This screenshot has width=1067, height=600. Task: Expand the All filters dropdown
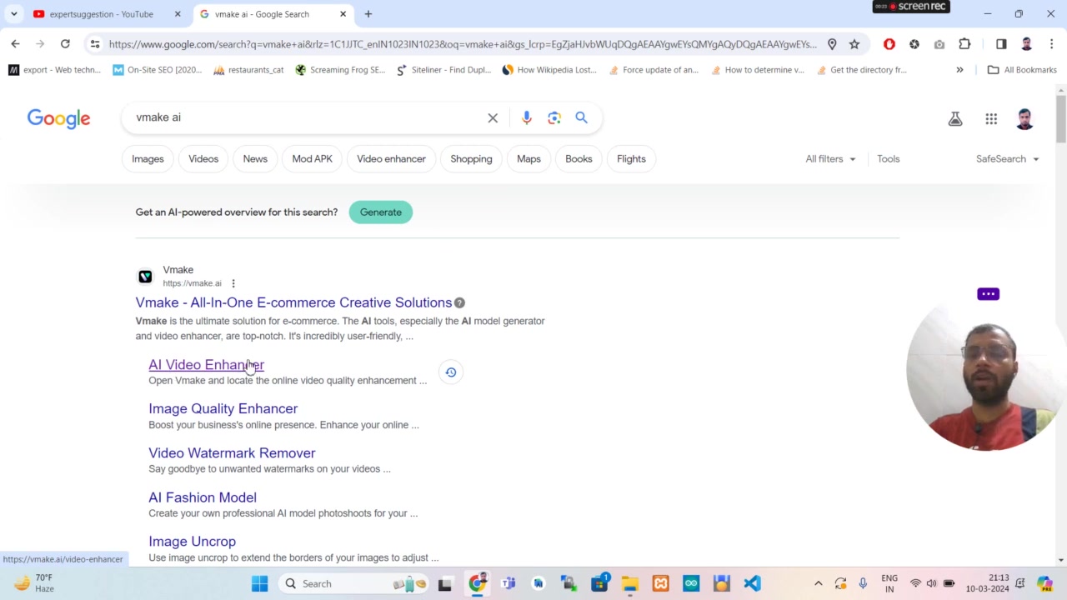(x=830, y=159)
